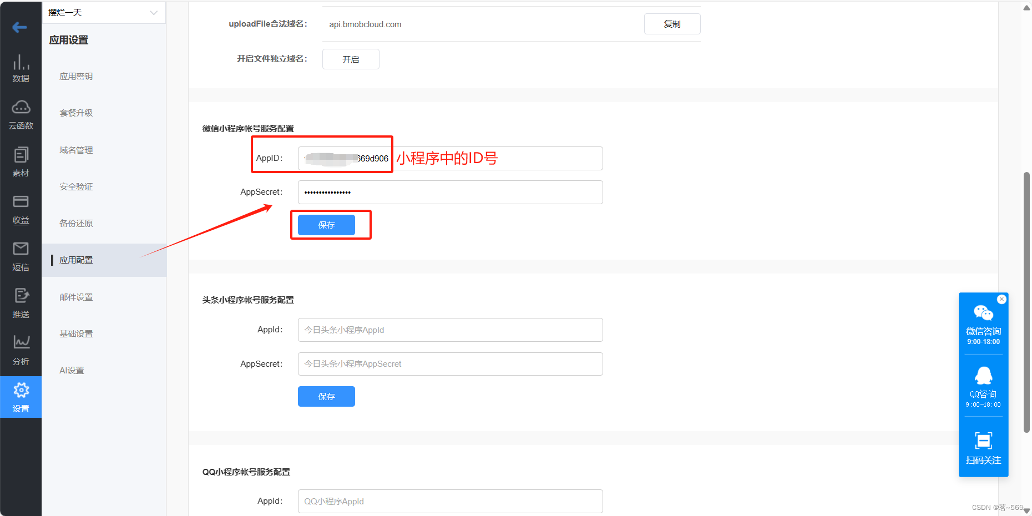Select 邮件设置 in settings menu

(76, 297)
